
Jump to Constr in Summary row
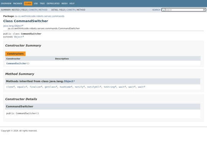33,10
